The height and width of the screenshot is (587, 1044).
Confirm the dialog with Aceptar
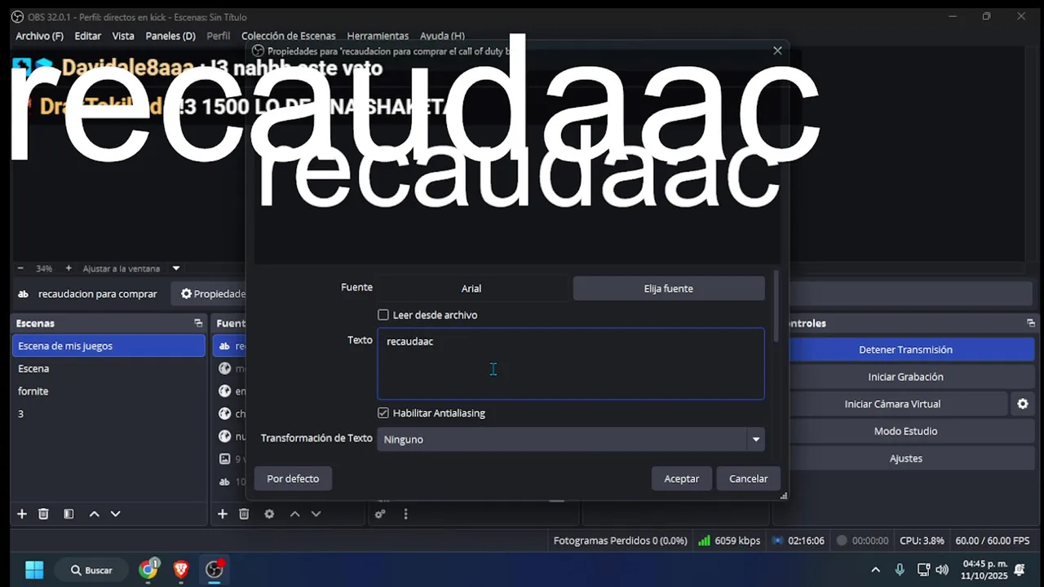(x=682, y=479)
